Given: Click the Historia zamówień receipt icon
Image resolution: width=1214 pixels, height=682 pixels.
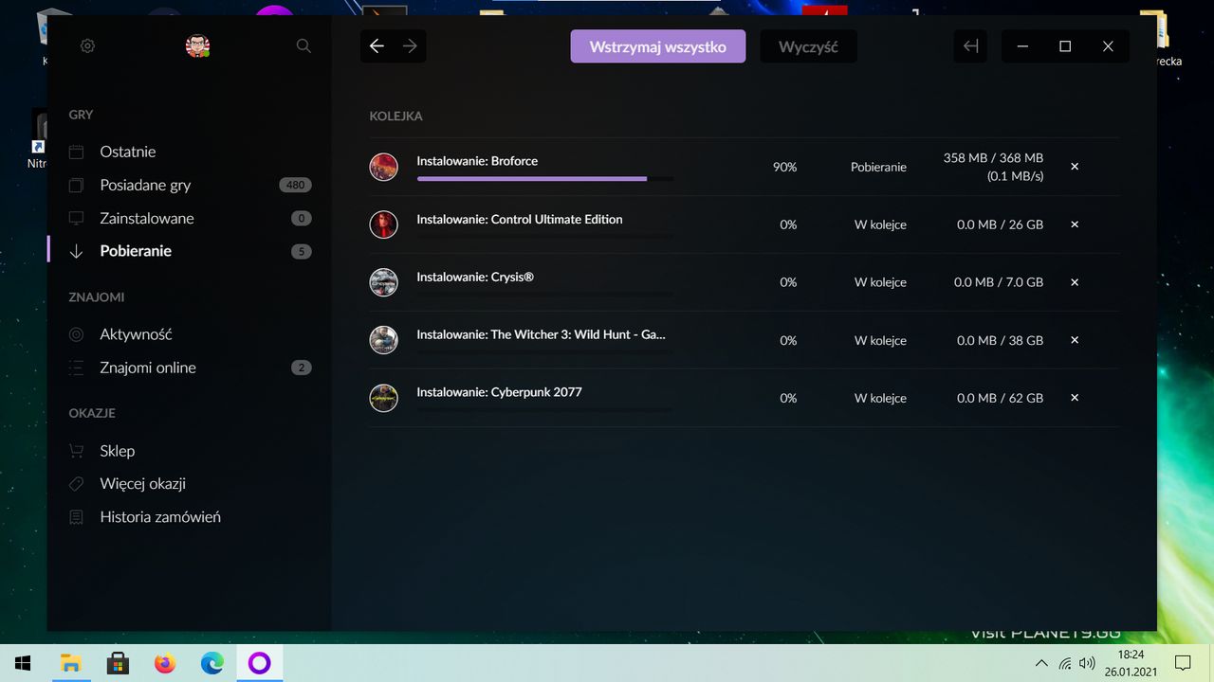Looking at the screenshot, I should (x=77, y=517).
